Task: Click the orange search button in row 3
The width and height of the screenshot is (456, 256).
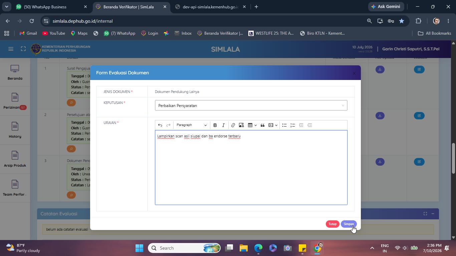Action: [71, 195]
